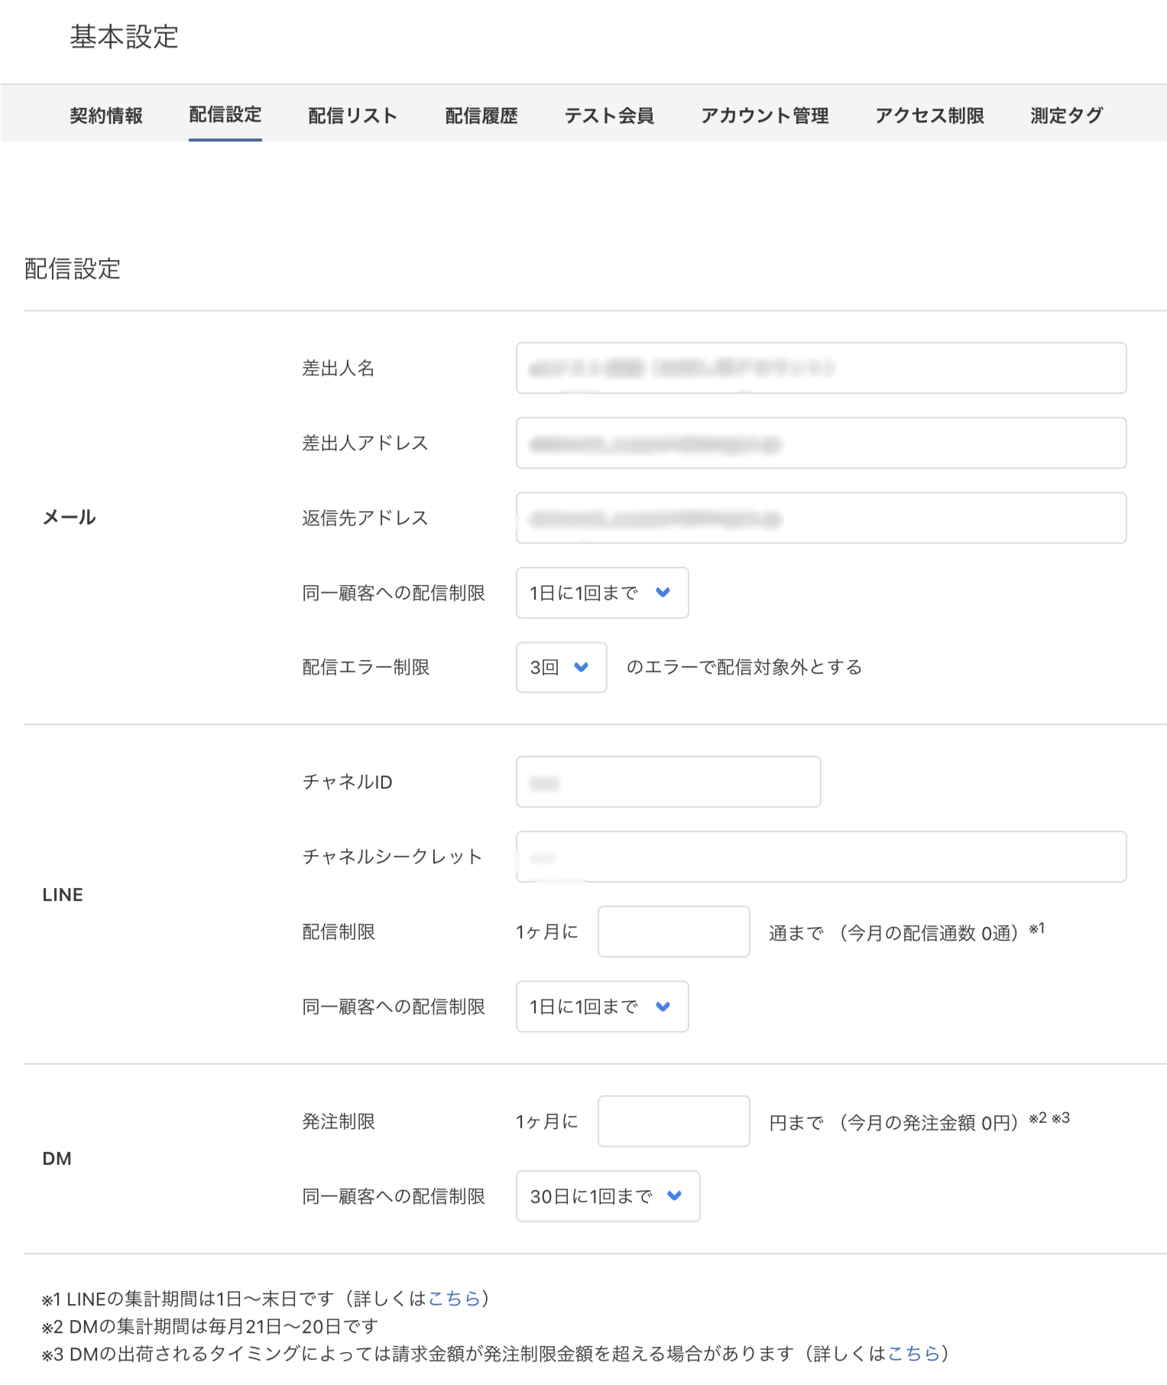Click the 差出人名 input field
The height and width of the screenshot is (1385, 1167).
pyautogui.click(x=821, y=368)
